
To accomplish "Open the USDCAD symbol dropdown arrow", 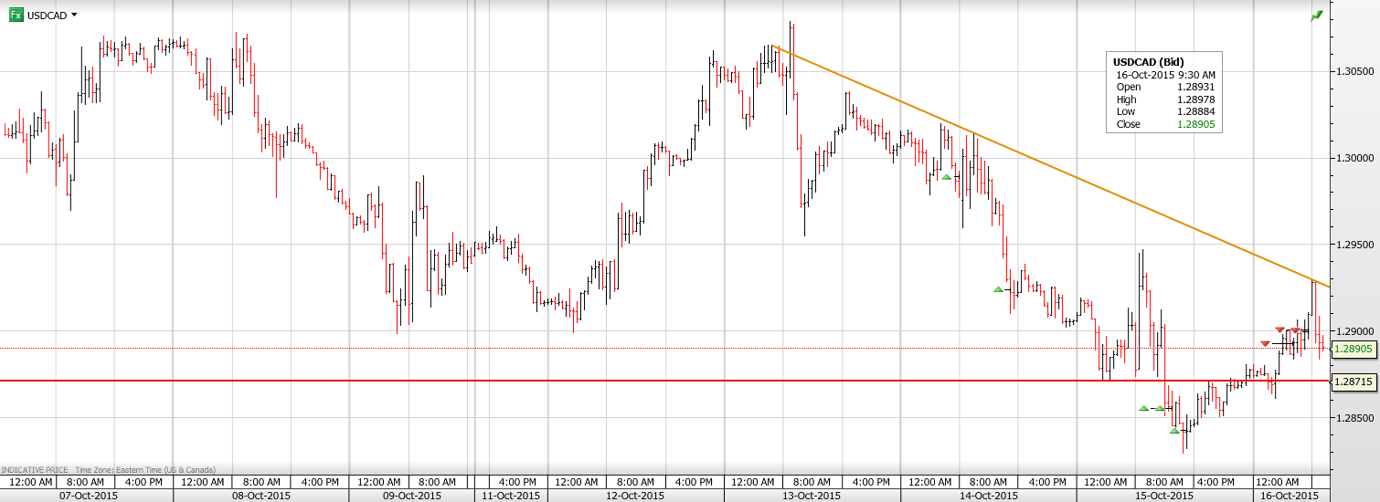I will (74, 16).
